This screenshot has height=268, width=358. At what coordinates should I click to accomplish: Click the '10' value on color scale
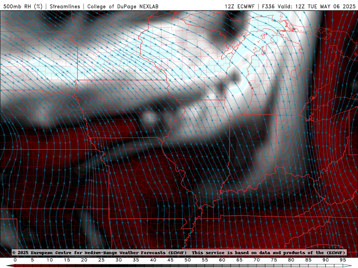[x=50, y=260]
